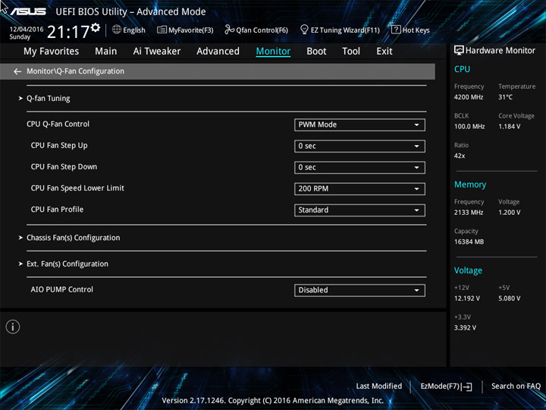Click the 100.0 MHz BCLK value
This screenshot has height=410, width=546.
[469, 127]
